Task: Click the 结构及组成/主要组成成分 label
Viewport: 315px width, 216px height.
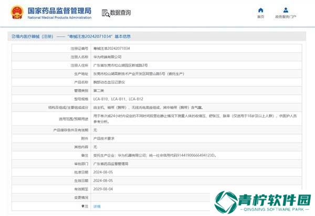Action: coord(68,107)
